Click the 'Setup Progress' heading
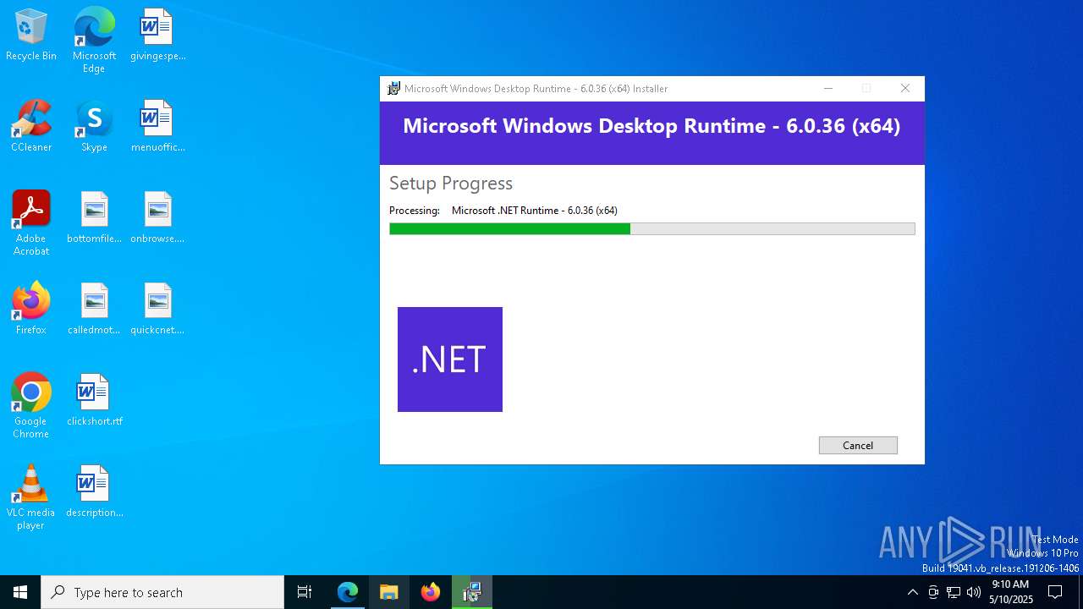This screenshot has width=1083, height=609. (451, 184)
